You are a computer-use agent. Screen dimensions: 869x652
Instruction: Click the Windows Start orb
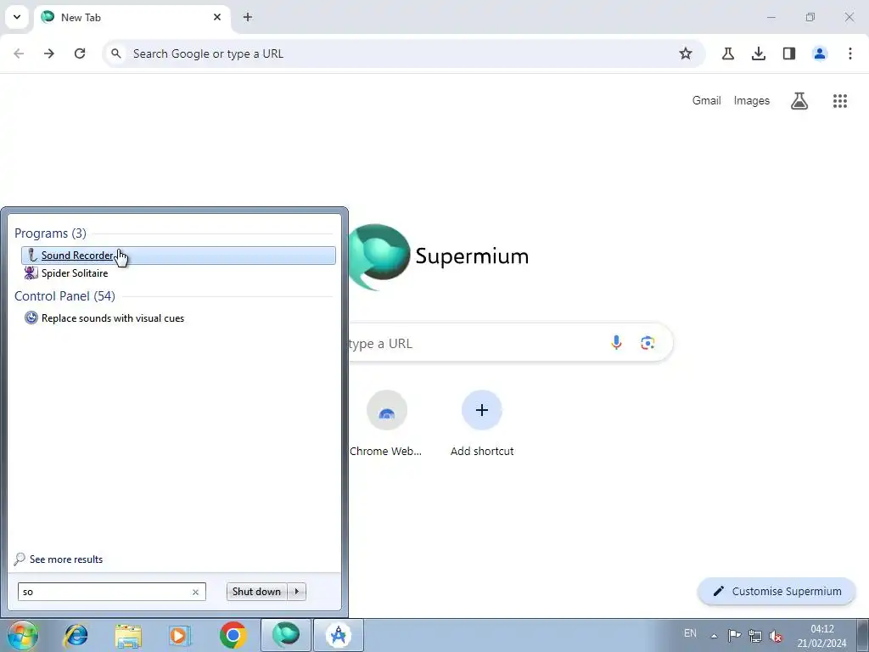tap(23, 635)
